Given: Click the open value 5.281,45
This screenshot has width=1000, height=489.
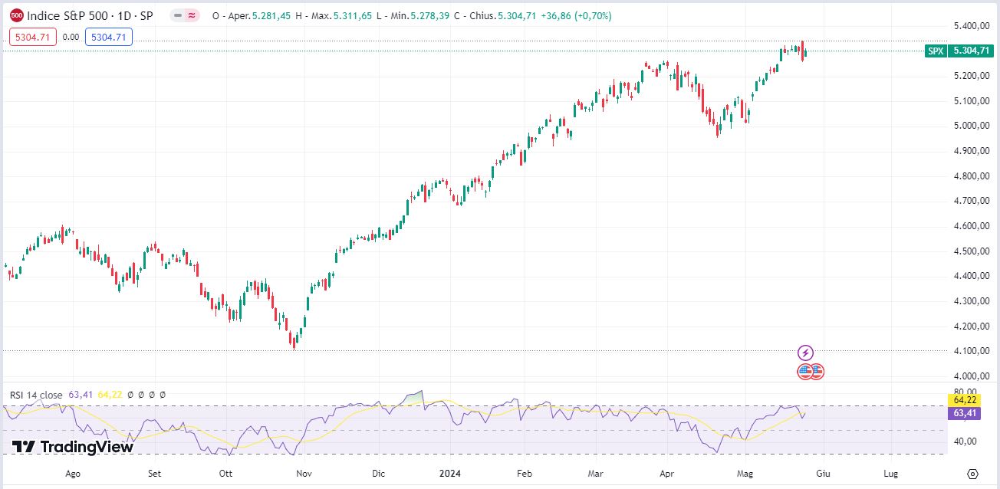Looking at the screenshot, I should tap(273, 15).
